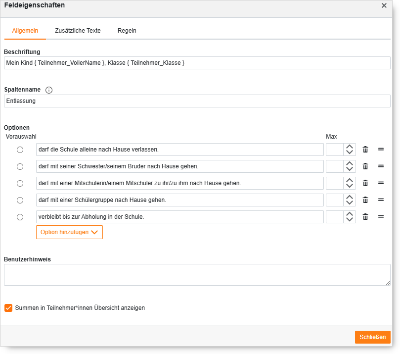400x354 pixels.
Task: Click the 'Option hinzufügen' button
Action: click(64, 232)
